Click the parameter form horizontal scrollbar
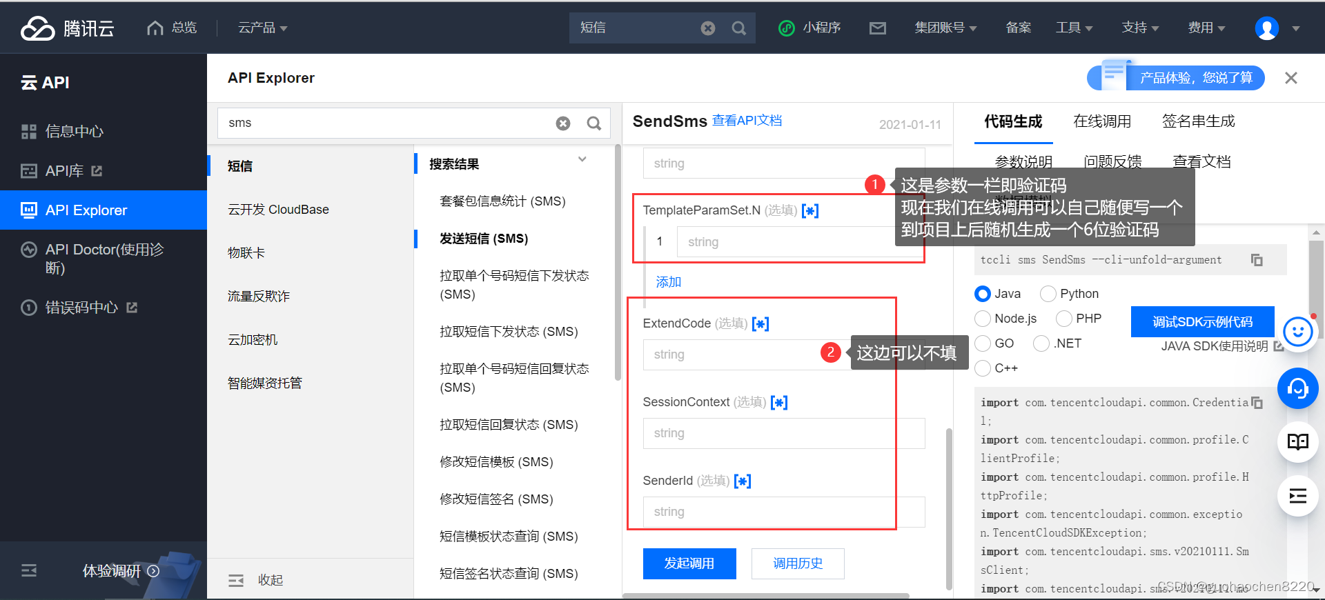This screenshot has width=1325, height=600. [765, 596]
